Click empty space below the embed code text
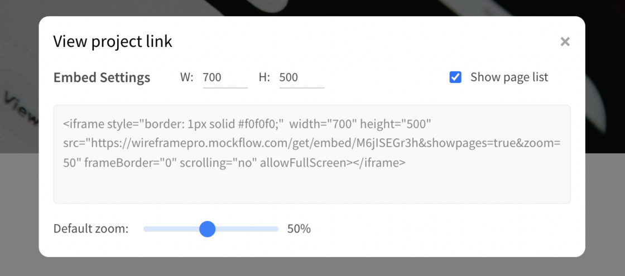This screenshot has width=625, height=276. pyautogui.click(x=312, y=186)
